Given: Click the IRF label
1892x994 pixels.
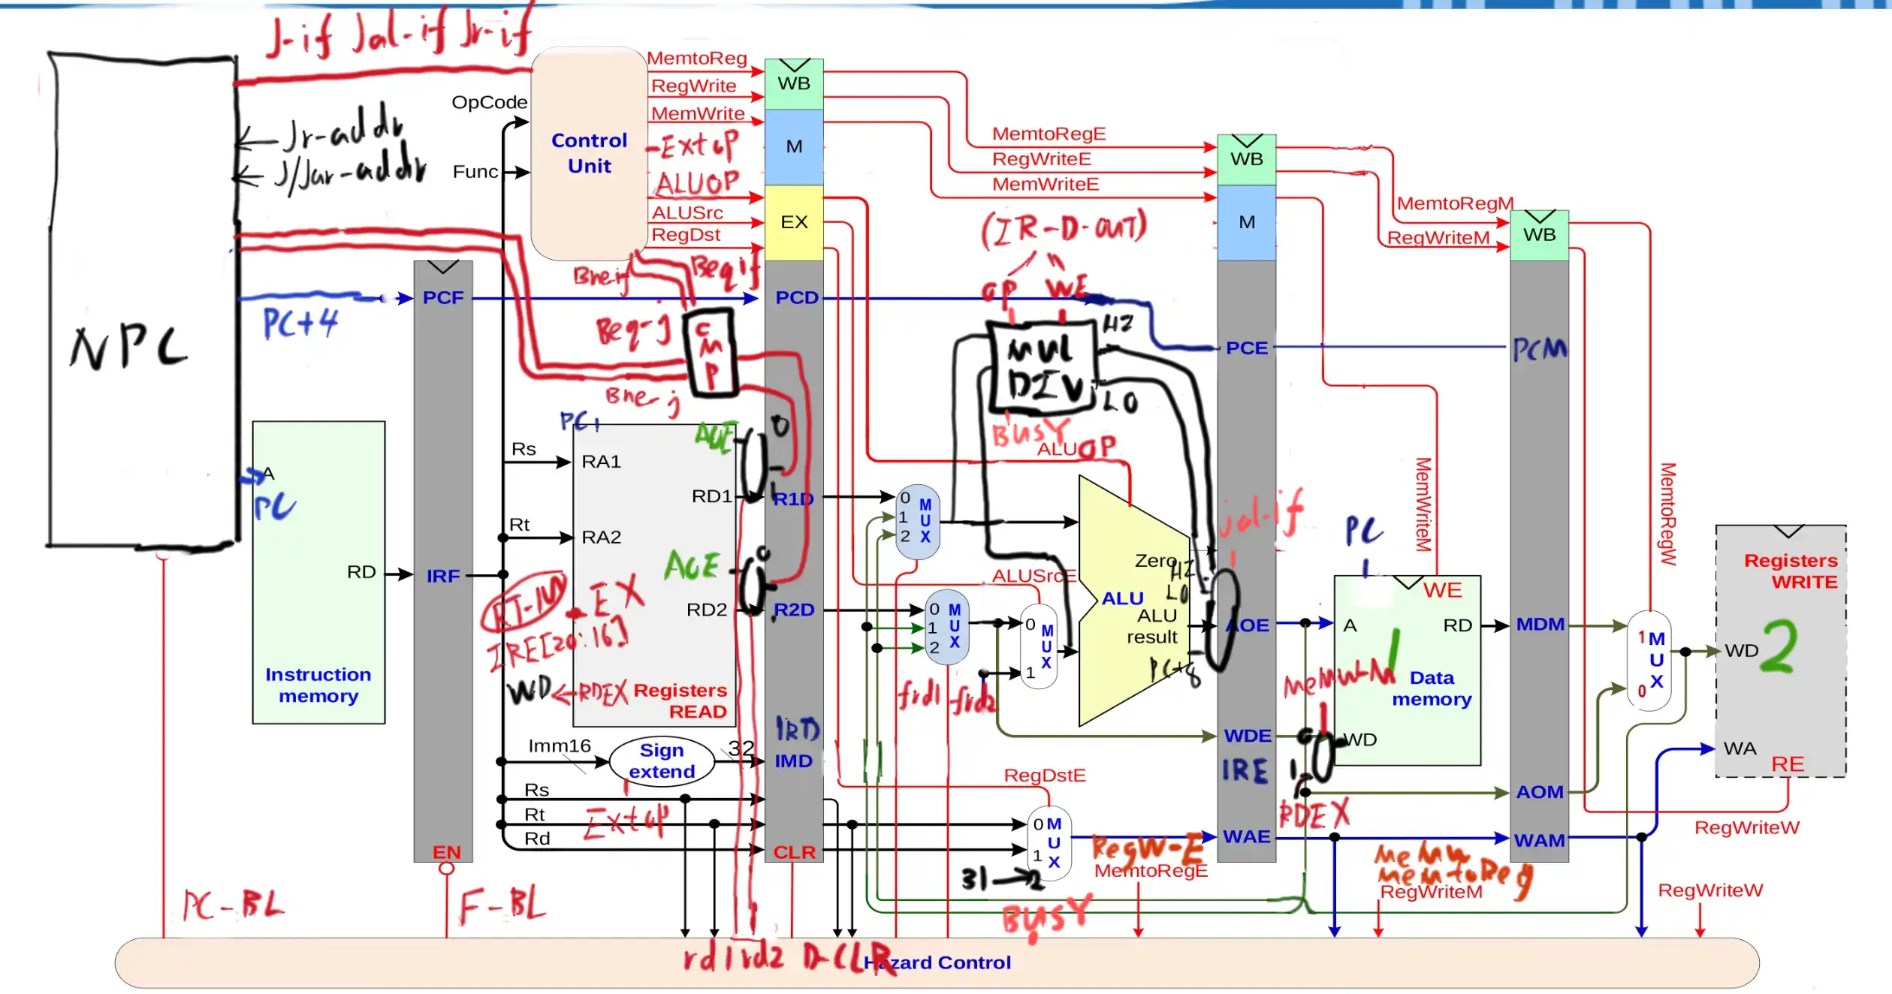Looking at the screenshot, I should (443, 576).
